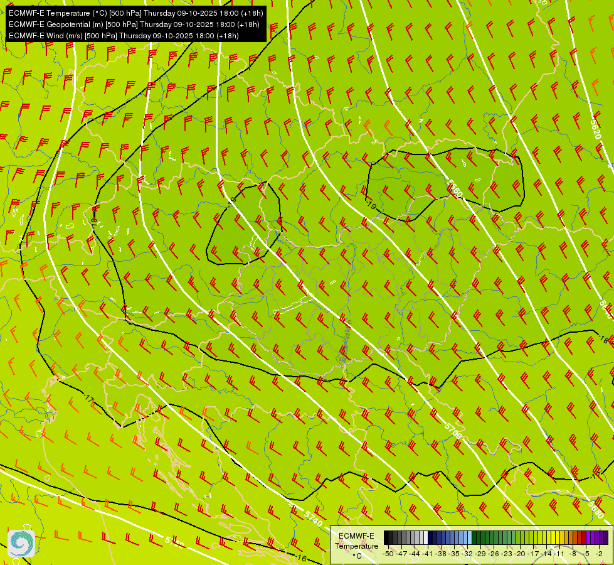Click the 5700 geopotential contour label
This screenshot has width=614, height=565.
point(453,431)
